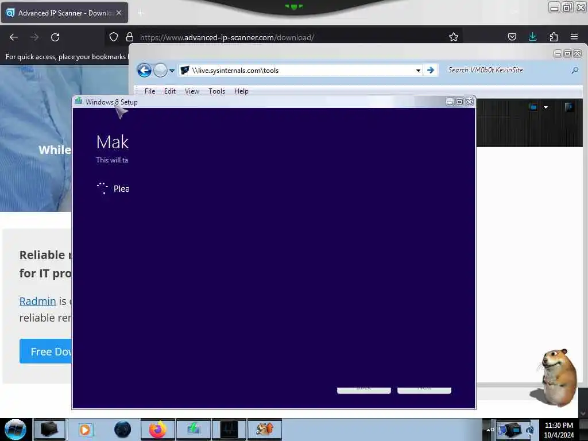Open the Pocket save button in Firefox

pyautogui.click(x=512, y=37)
